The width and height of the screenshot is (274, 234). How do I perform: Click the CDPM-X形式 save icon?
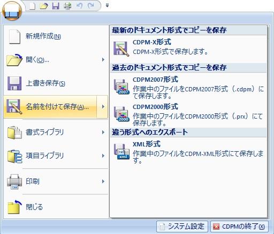point(121,49)
